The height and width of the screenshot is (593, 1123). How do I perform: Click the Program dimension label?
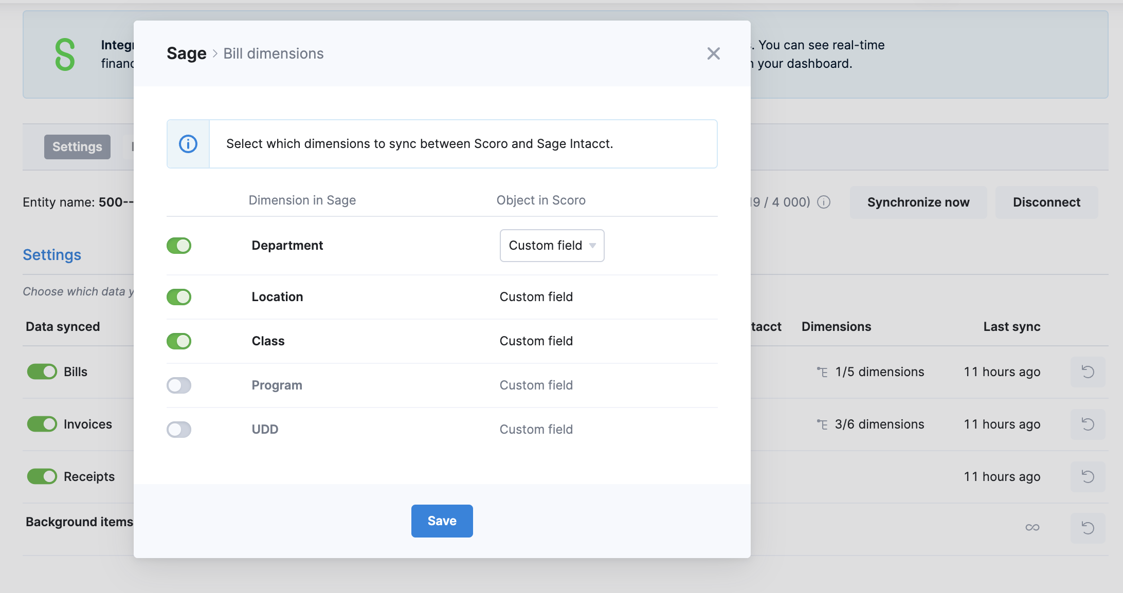tap(277, 385)
